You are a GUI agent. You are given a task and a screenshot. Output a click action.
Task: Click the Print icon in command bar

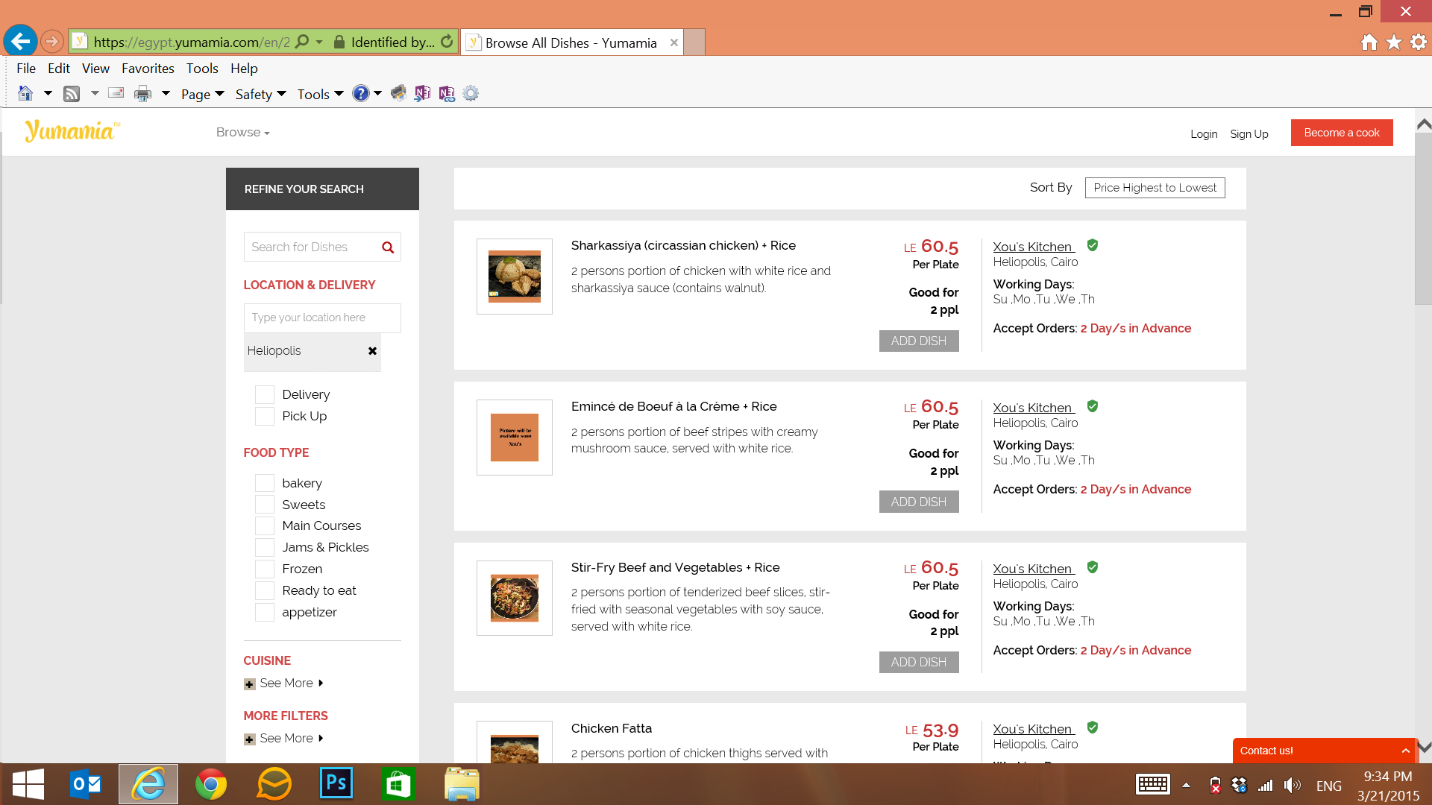coord(142,94)
